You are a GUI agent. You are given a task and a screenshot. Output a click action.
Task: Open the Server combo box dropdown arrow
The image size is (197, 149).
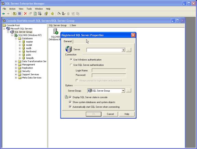[123, 50]
